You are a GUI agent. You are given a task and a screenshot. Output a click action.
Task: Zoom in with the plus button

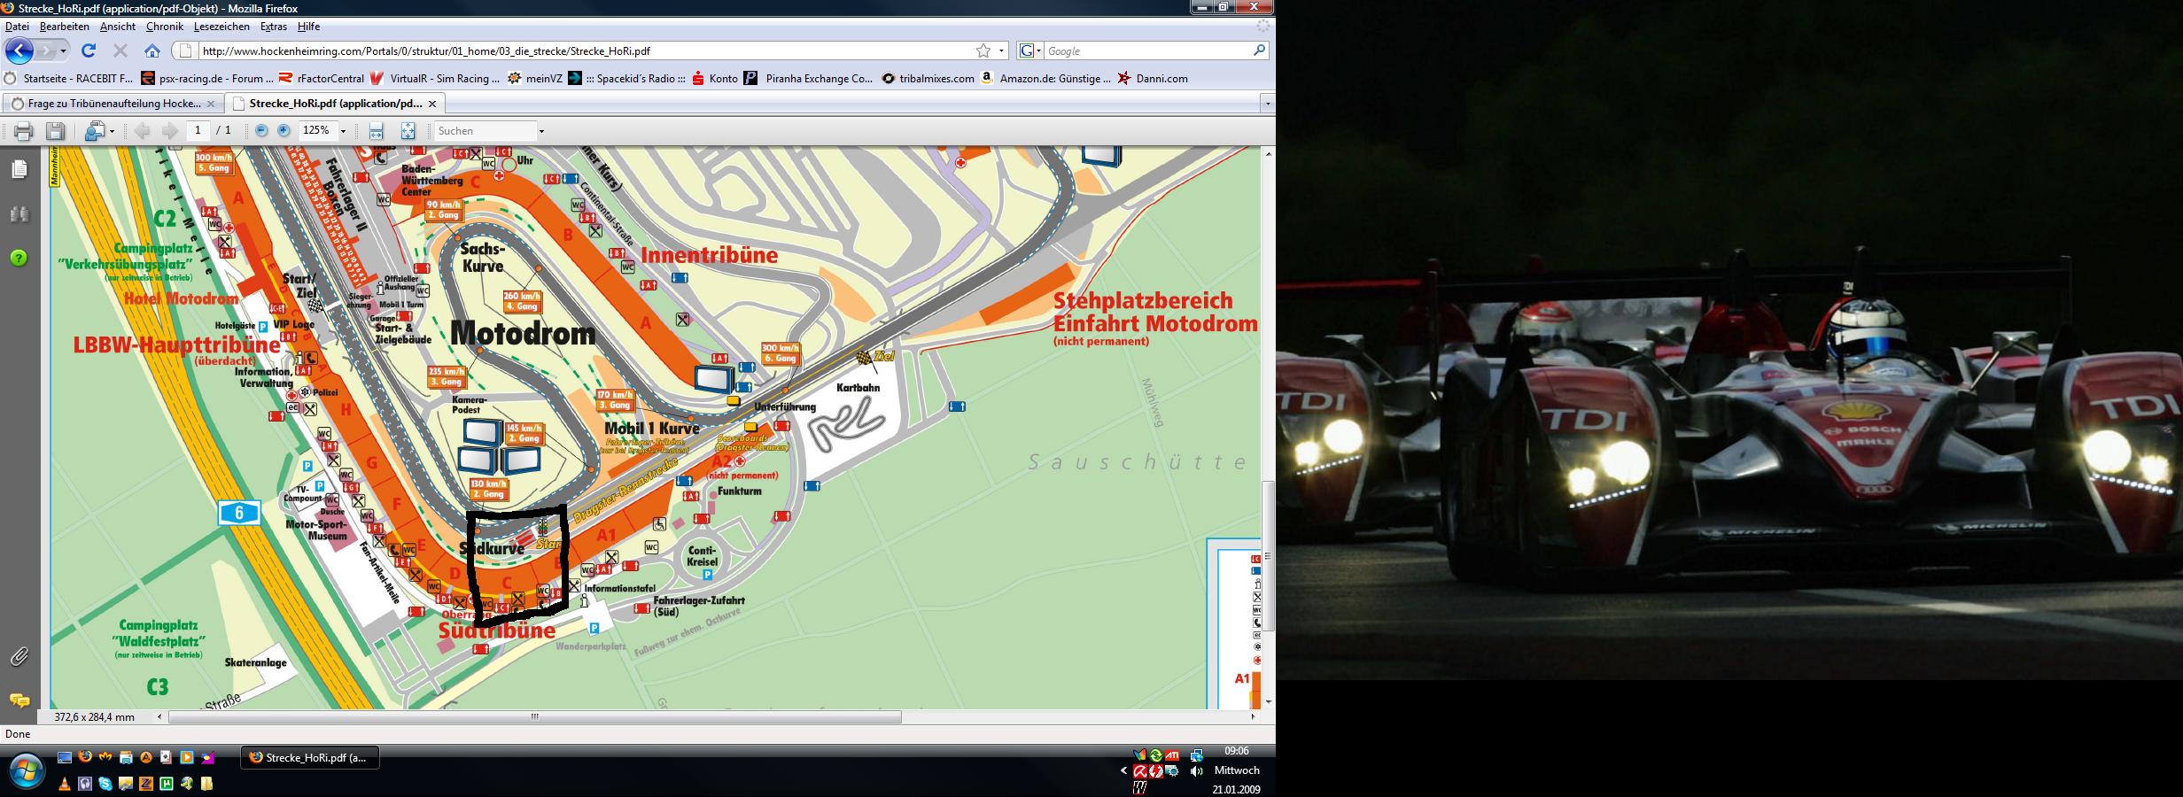(284, 130)
